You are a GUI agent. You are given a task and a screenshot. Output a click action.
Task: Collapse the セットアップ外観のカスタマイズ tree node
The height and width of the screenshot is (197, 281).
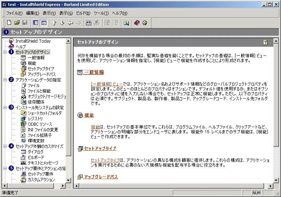pyautogui.click(x=5, y=146)
